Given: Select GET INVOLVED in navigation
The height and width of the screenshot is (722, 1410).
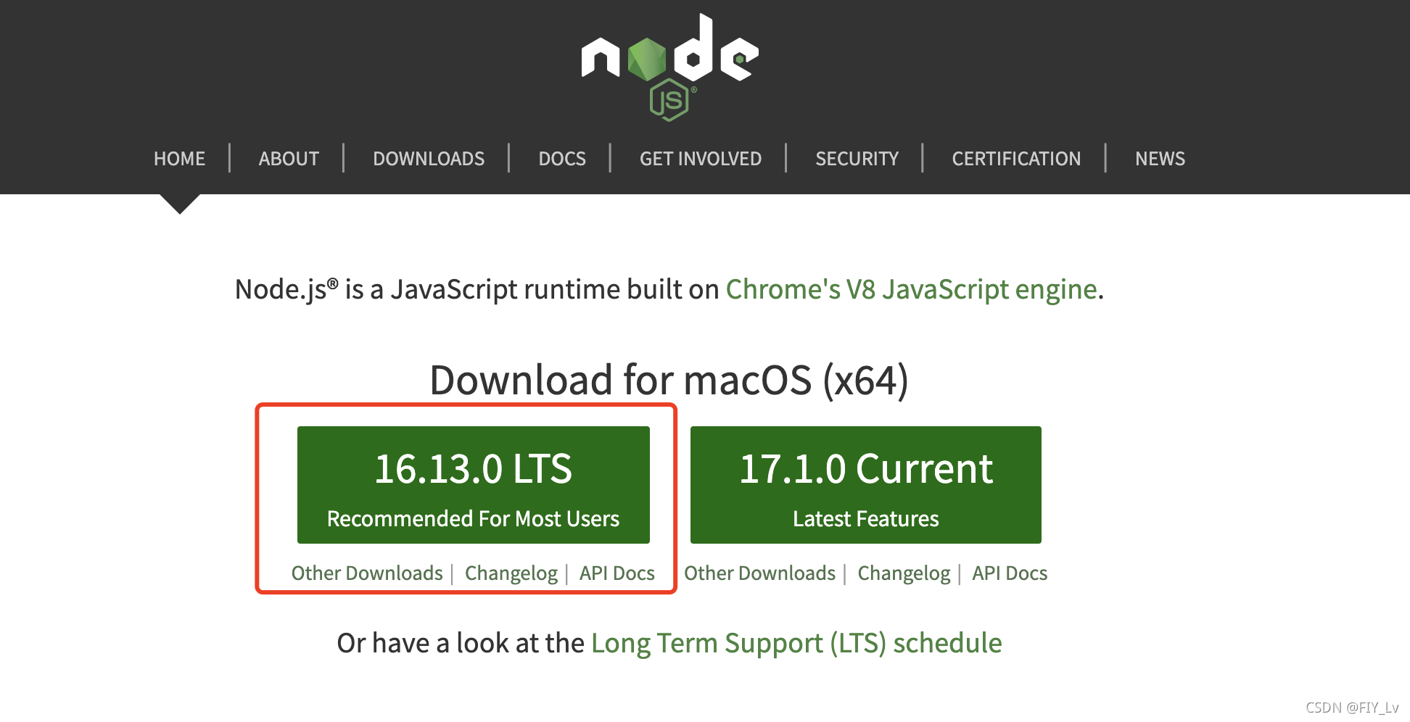Looking at the screenshot, I should coord(701,159).
